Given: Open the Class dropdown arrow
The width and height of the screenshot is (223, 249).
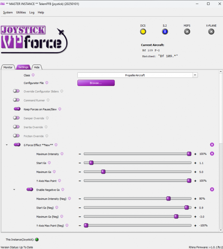Looking at the screenshot, I should [195, 75].
